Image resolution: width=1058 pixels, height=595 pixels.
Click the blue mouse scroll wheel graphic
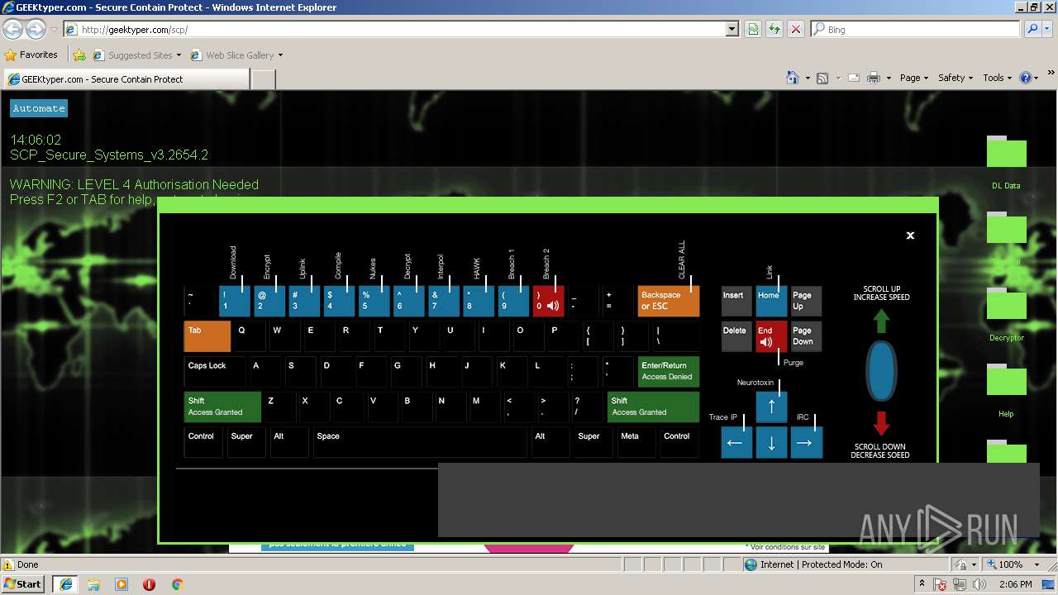881,370
